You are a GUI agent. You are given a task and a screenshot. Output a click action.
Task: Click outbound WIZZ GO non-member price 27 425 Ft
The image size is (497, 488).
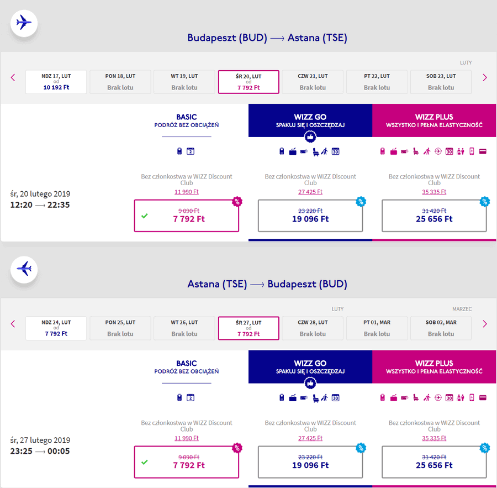click(310, 192)
